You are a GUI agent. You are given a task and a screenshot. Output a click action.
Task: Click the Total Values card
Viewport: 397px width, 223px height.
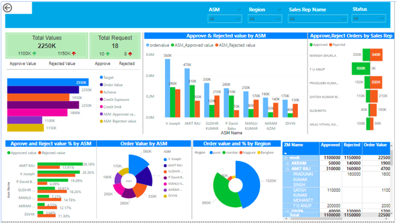pos(47,46)
